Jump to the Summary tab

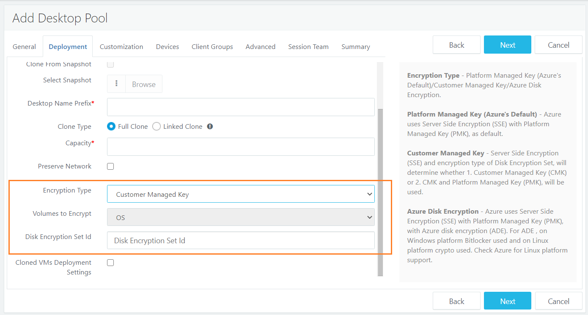click(x=355, y=47)
